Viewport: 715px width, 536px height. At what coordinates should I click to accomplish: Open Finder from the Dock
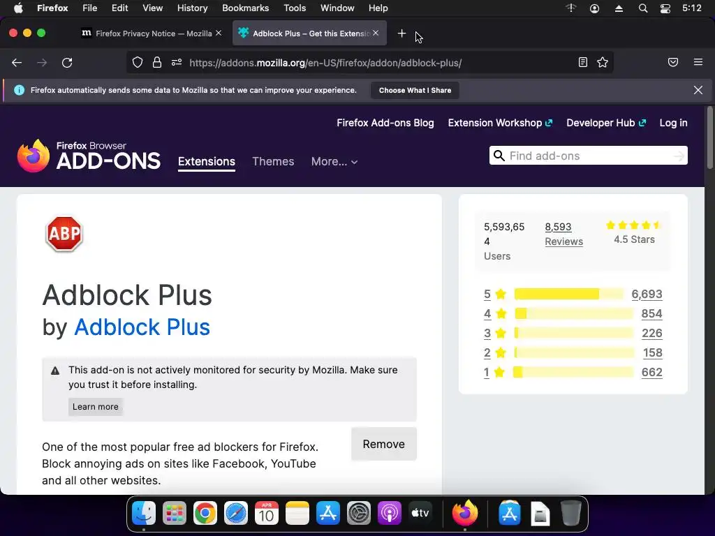[144, 514]
